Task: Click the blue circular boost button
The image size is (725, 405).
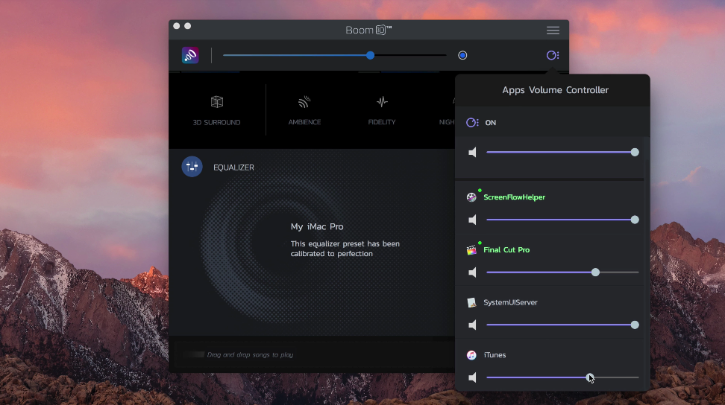Action: tap(462, 55)
